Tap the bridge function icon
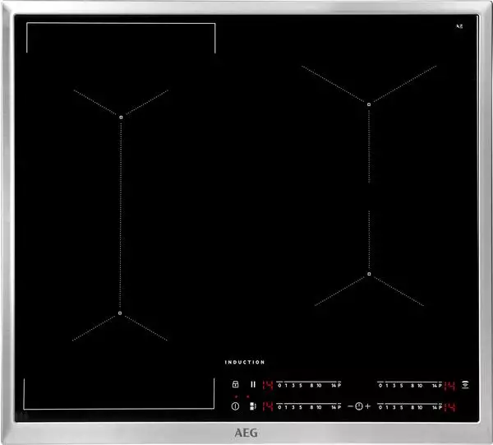 click(x=252, y=406)
